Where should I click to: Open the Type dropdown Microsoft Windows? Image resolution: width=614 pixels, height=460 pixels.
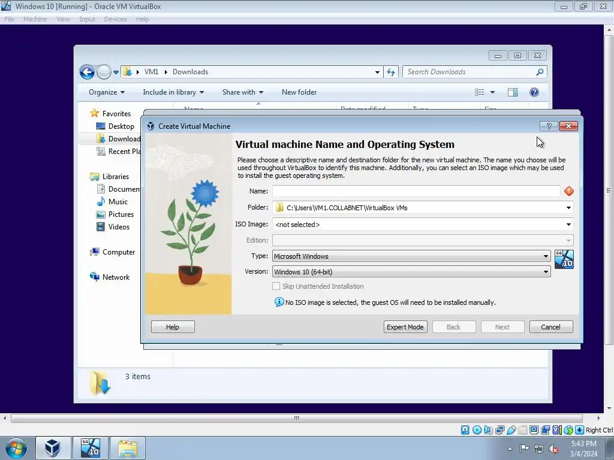pos(411,256)
